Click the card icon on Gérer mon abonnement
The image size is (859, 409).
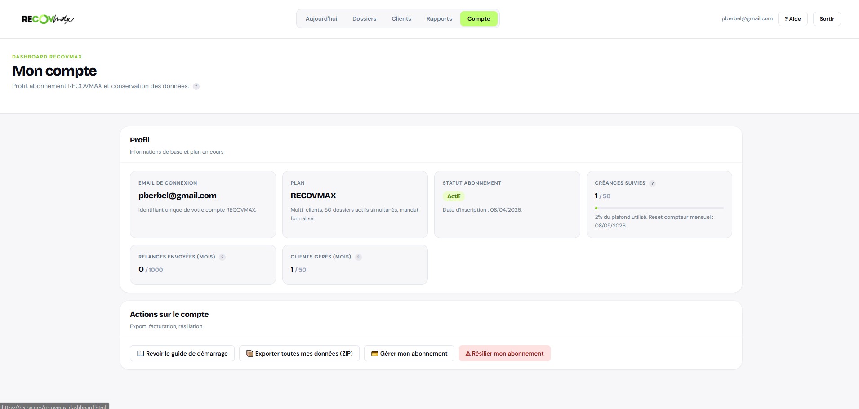coord(374,354)
